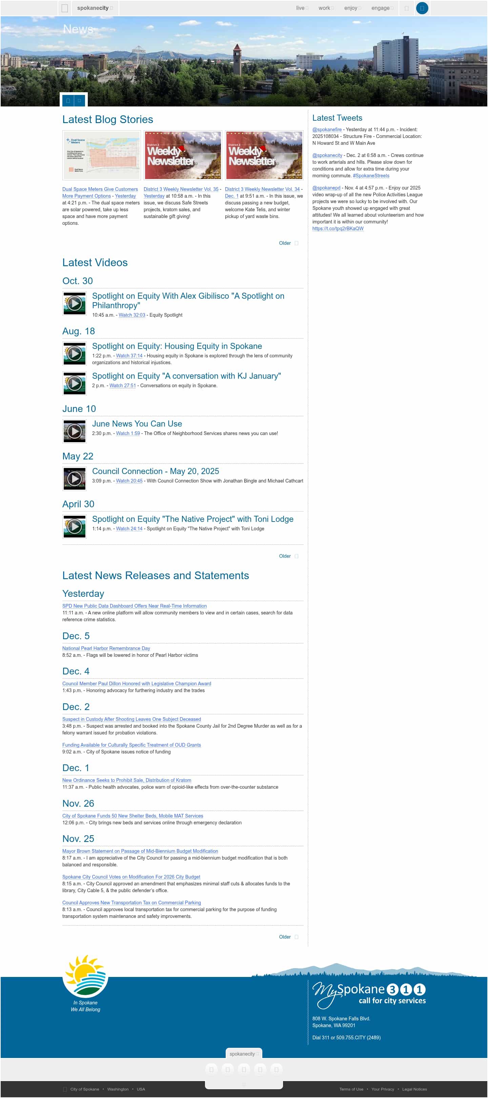488x1098 pixels.
Task: Expand the work menu in the header
Action: tap(326, 8)
